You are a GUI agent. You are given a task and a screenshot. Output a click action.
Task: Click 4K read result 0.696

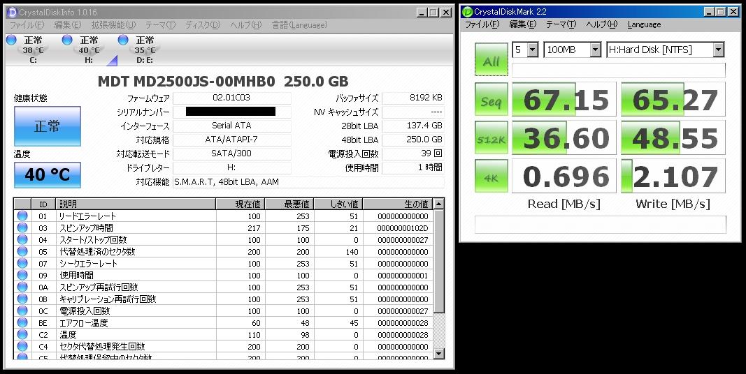pos(564,176)
